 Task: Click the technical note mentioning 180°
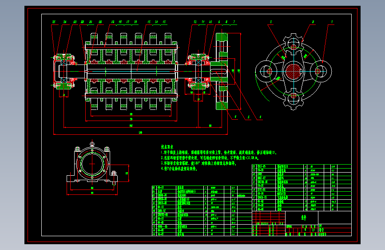pos(198,163)
